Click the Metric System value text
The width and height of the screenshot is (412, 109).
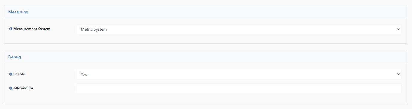pos(94,29)
